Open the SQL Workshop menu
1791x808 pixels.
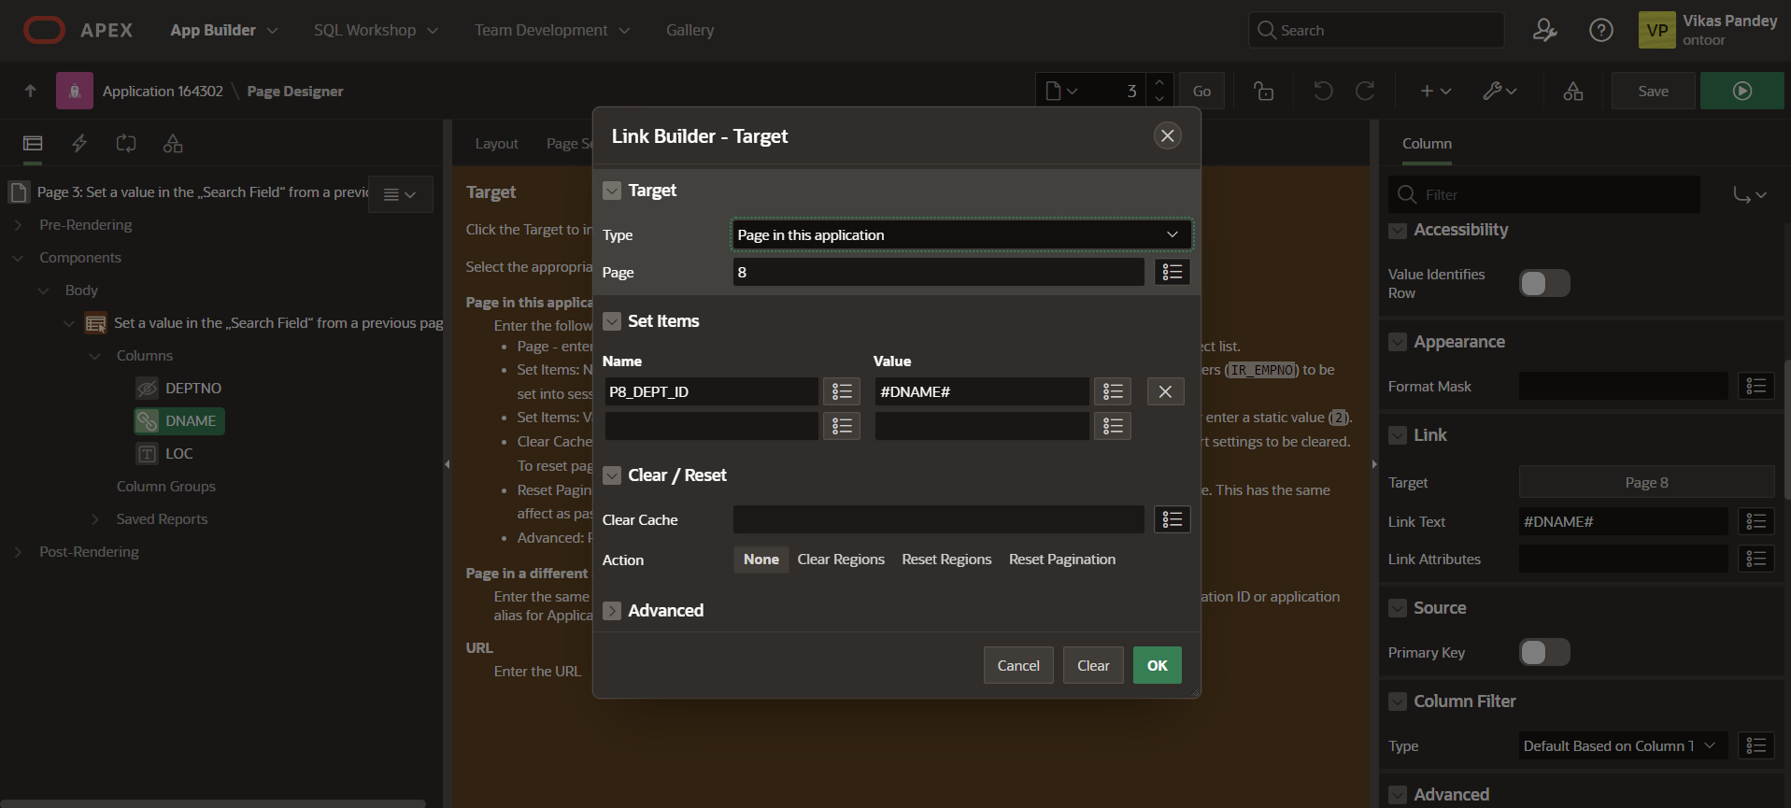376,30
